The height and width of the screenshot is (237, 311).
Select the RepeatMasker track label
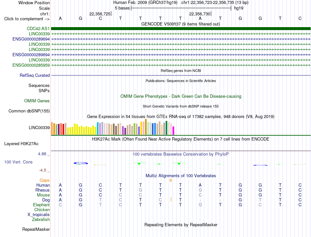[x=36, y=229]
